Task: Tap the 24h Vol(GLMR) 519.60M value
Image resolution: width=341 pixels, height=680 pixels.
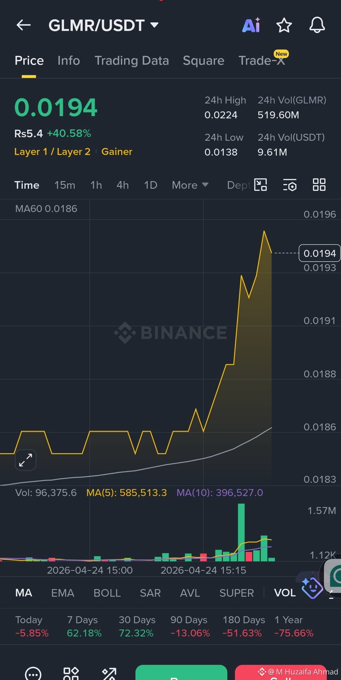Action: click(278, 115)
